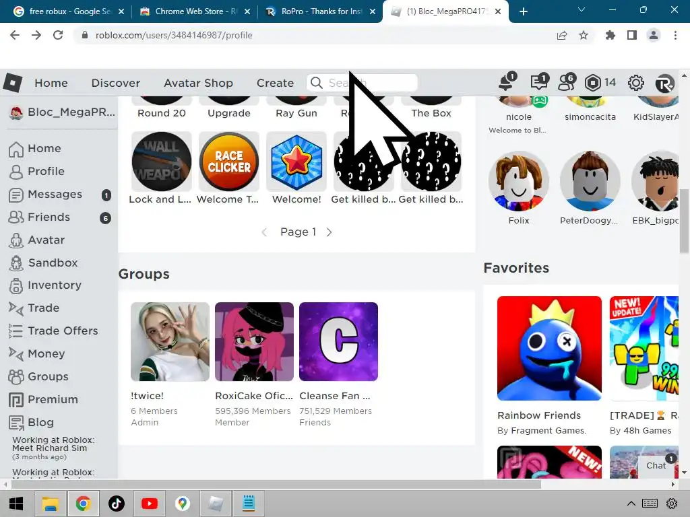Click the Avatar icon in left sidebar
Viewport: 690px width, 517px height.
(x=16, y=240)
